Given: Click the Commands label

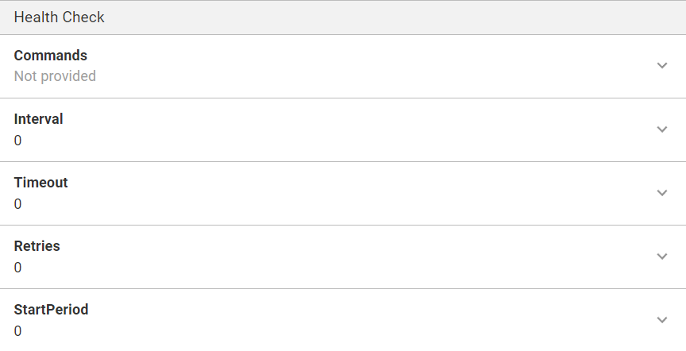Looking at the screenshot, I should (x=51, y=56).
